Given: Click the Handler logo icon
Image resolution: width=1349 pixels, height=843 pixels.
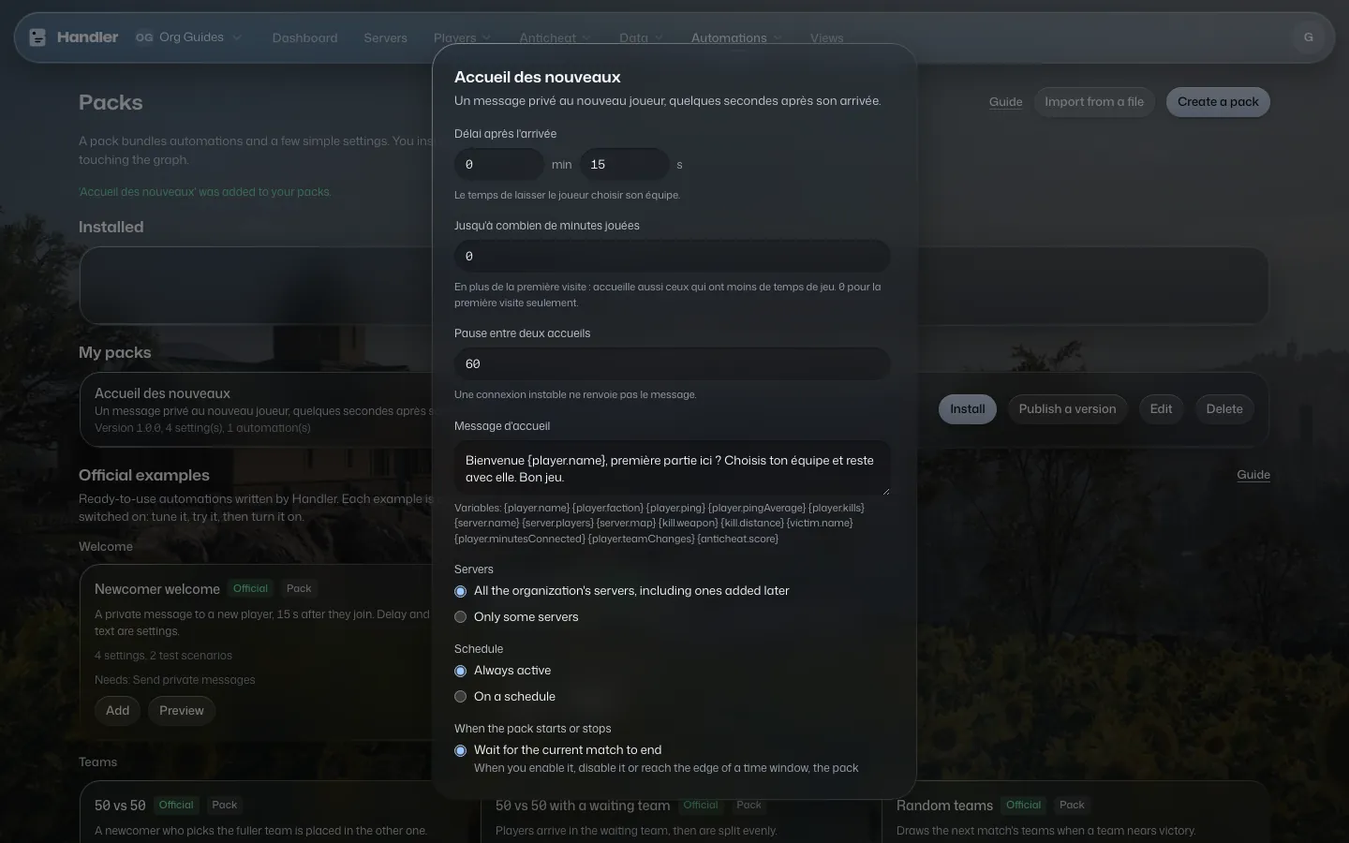Looking at the screenshot, I should click(37, 37).
